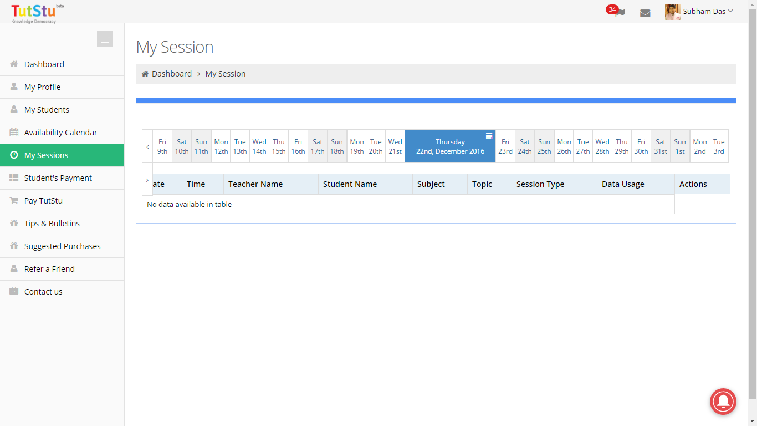The width and height of the screenshot is (757, 426).
Task: Open Tips & Bulletins menu entry
Action: pyautogui.click(x=62, y=224)
